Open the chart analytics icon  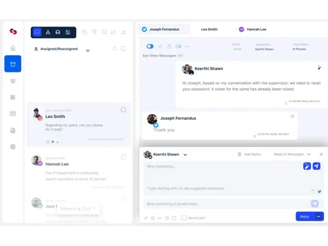tap(113, 32)
